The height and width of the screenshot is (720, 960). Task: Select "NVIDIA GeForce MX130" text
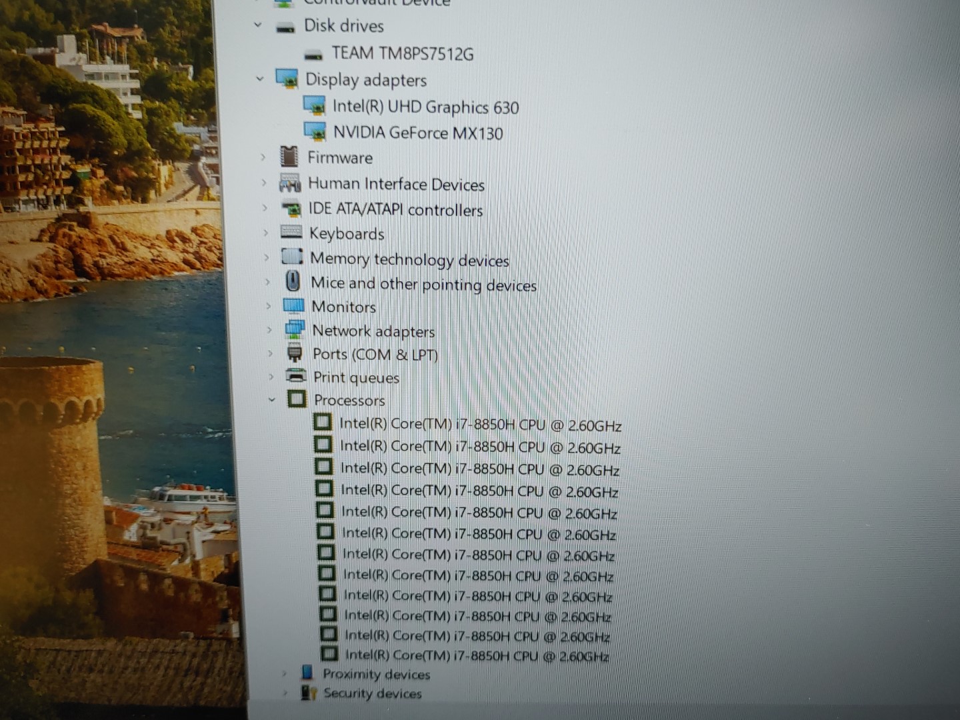[x=418, y=133]
